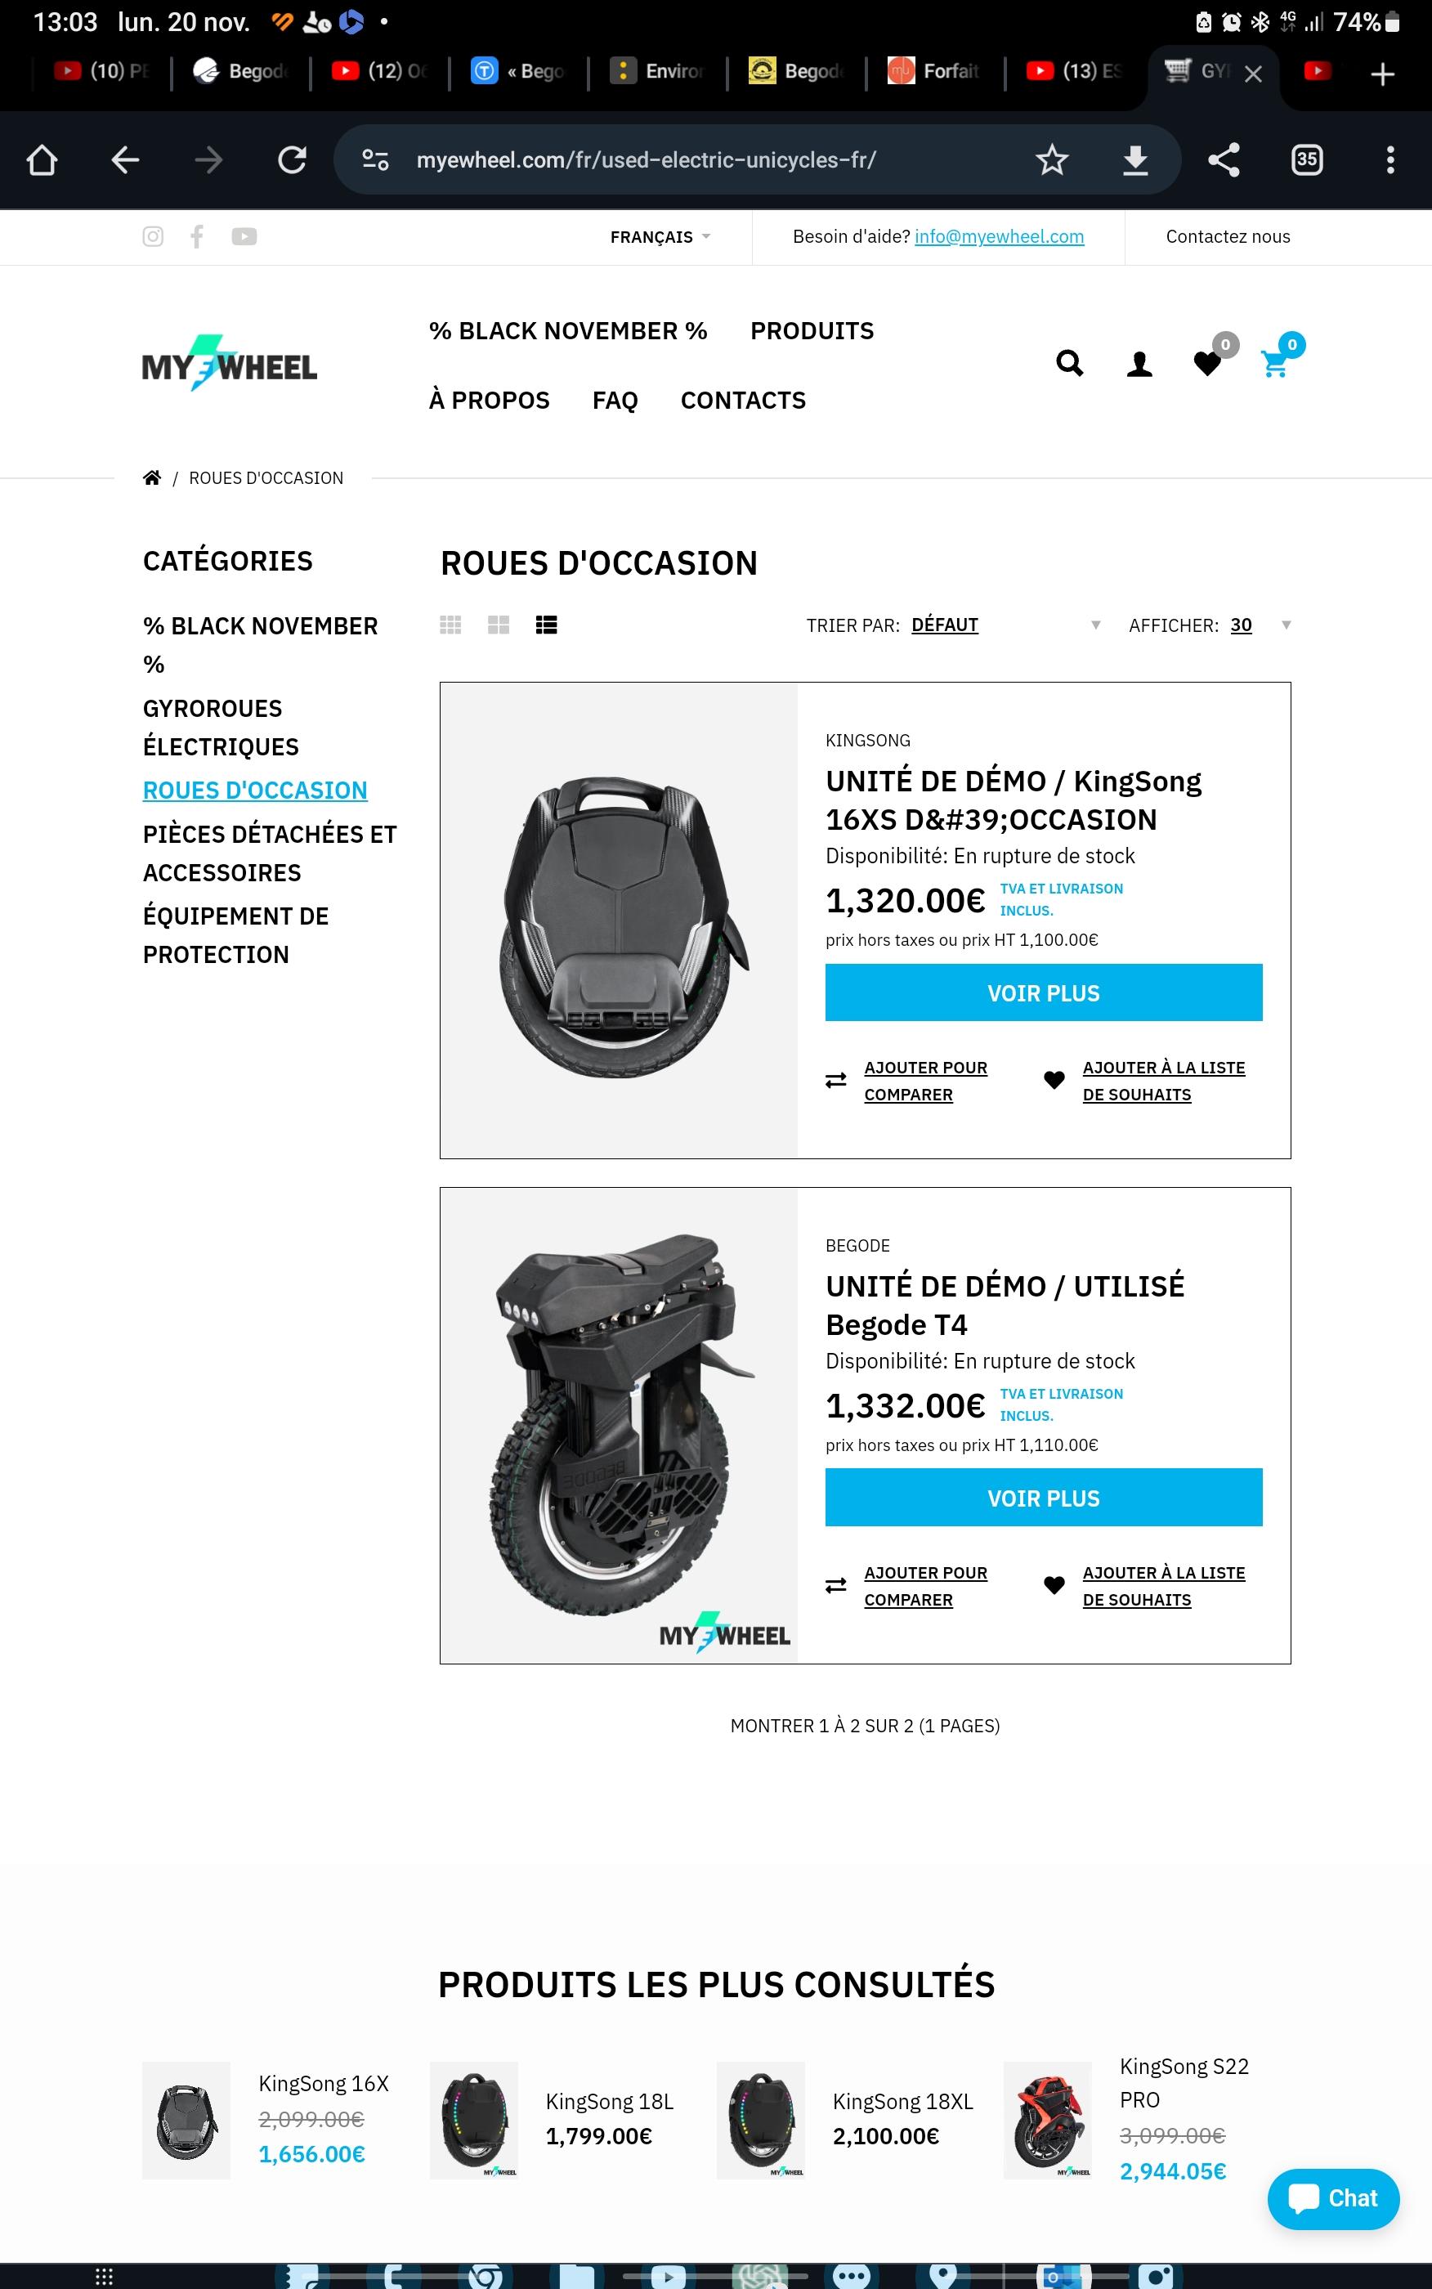1432x2289 pixels.
Task: Click VOIR PLUS for KingSong 16XS
Action: pyautogui.click(x=1044, y=992)
